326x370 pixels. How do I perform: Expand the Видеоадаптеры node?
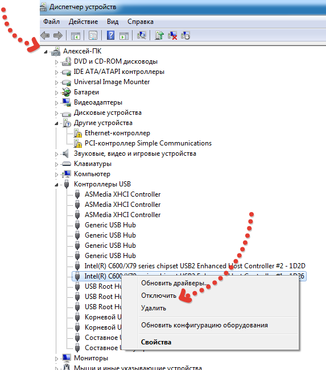(x=56, y=103)
